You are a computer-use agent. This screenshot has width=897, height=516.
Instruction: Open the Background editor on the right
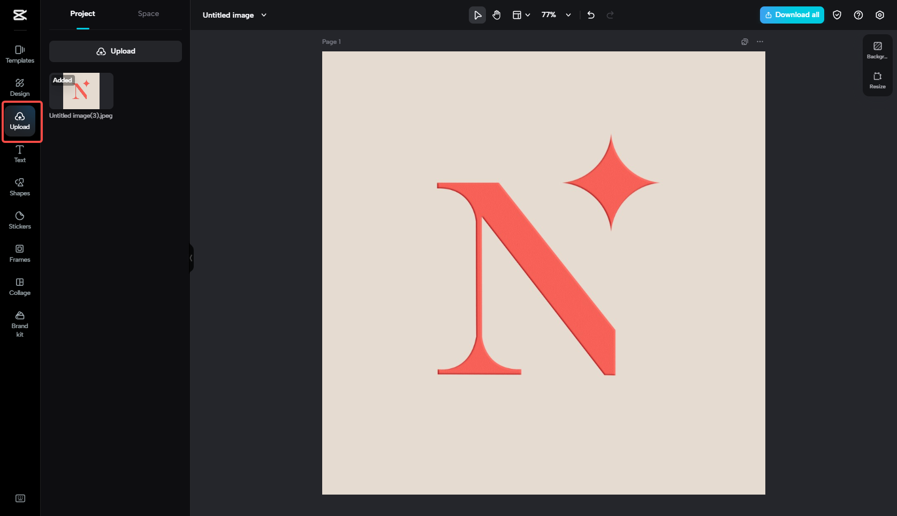(x=877, y=50)
